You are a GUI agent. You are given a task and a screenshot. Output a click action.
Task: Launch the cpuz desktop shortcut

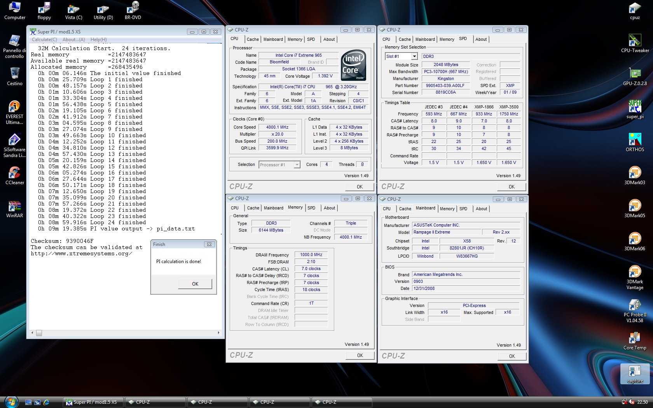pyautogui.click(x=635, y=10)
